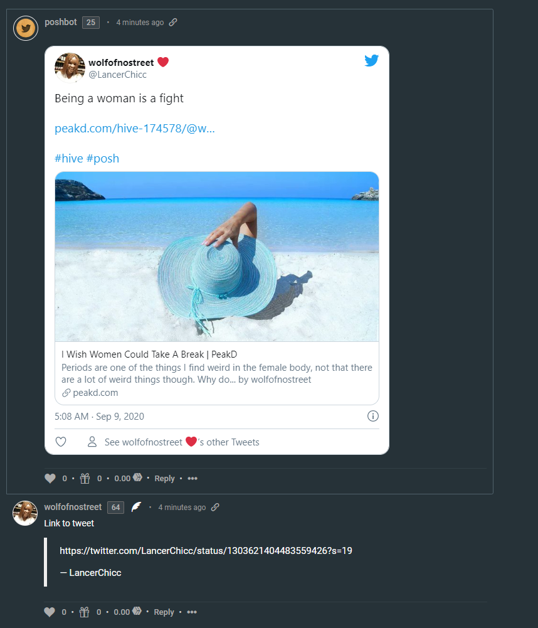Reply to poshbot's comment
This screenshot has width=538, height=628.
click(x=164, y=479)
